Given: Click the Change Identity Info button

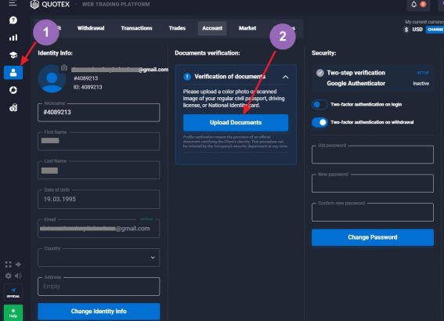Looking at the screenshot, I should click(x=99, y=311).
